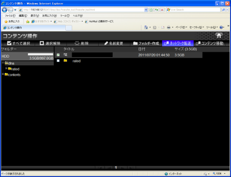
Task: Open the ヘルプ(H) menu
Action: click(78, 16)
